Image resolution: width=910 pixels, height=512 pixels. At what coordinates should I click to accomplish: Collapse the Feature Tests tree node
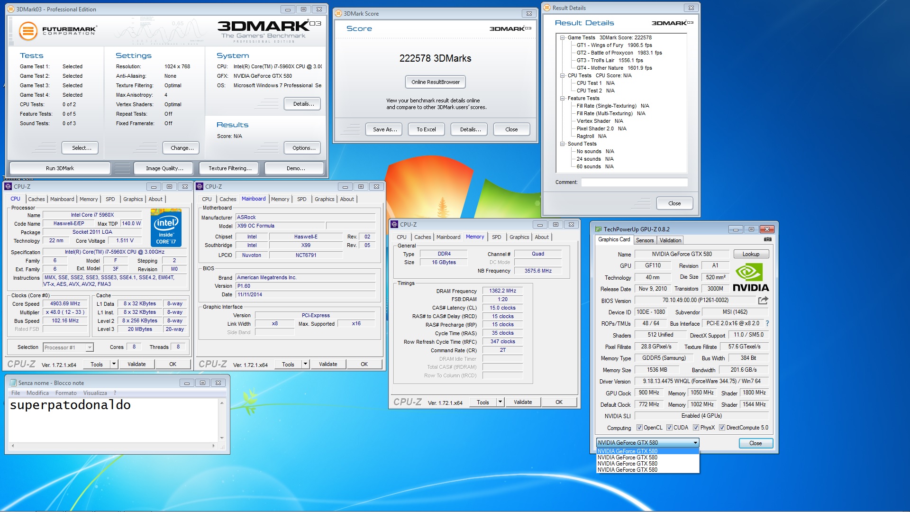coord(562,98)
